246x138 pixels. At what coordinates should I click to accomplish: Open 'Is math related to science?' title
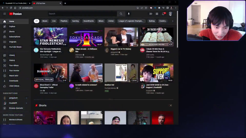coord(86,85)
